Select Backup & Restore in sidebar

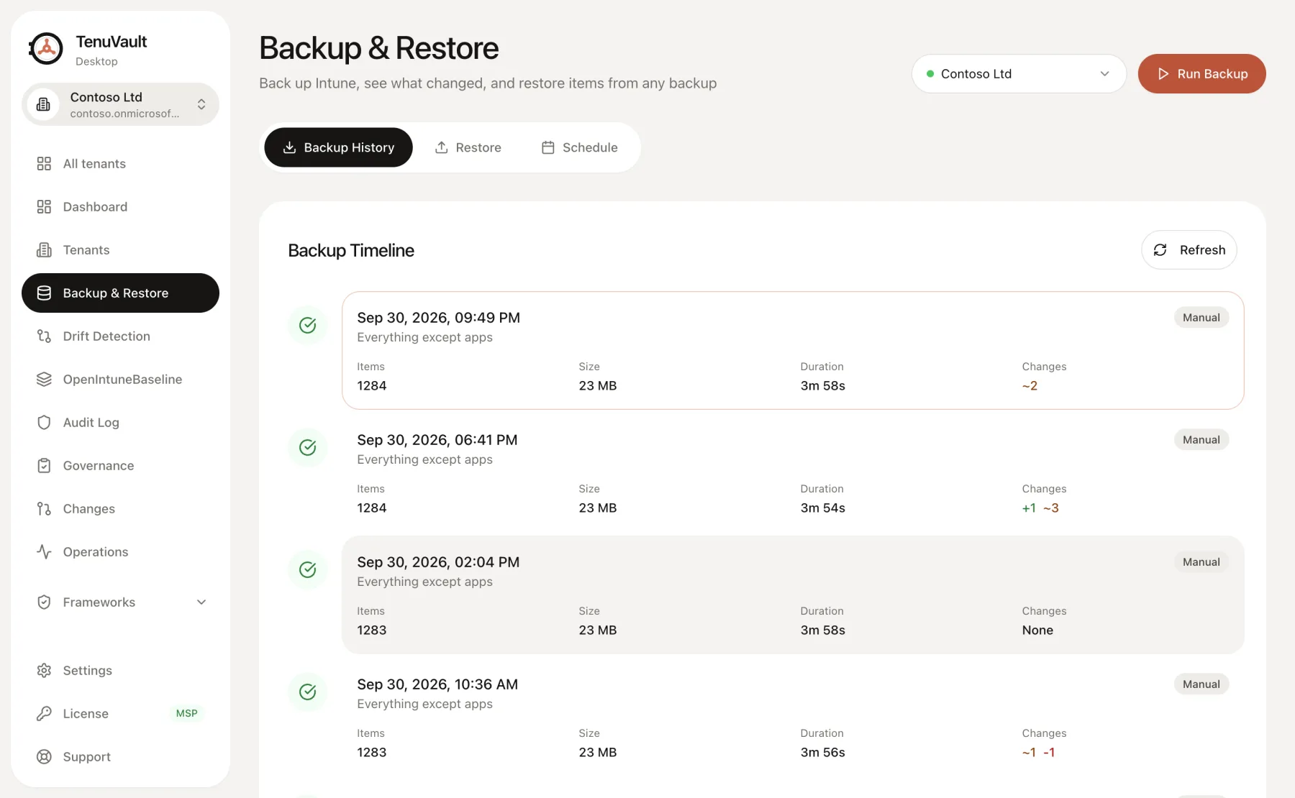[120, 293]
